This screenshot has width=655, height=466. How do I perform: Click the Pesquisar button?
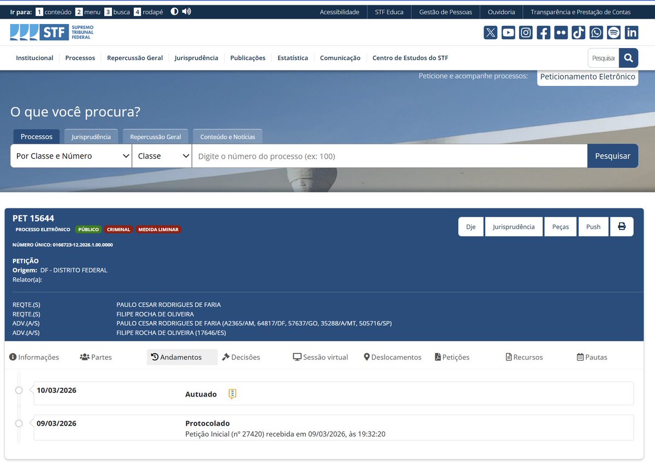pos(612,156)
